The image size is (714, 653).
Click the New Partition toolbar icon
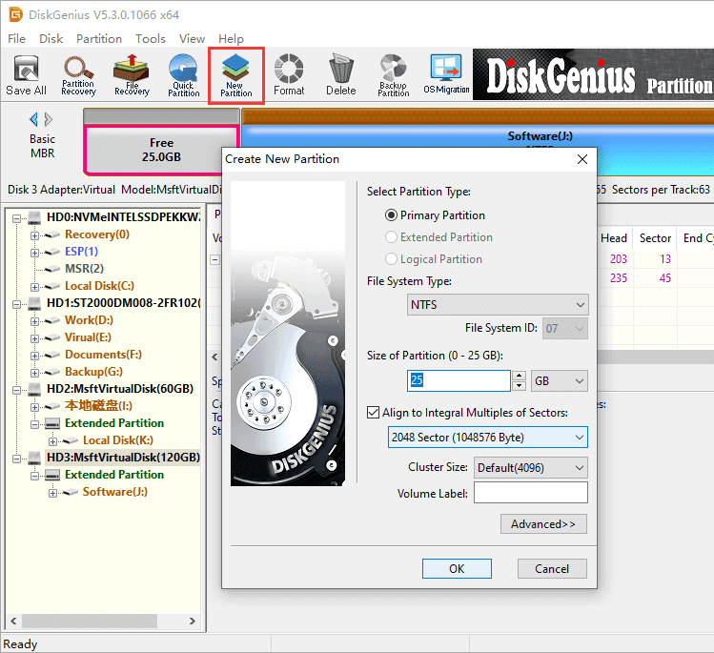[x=235, y=75]
